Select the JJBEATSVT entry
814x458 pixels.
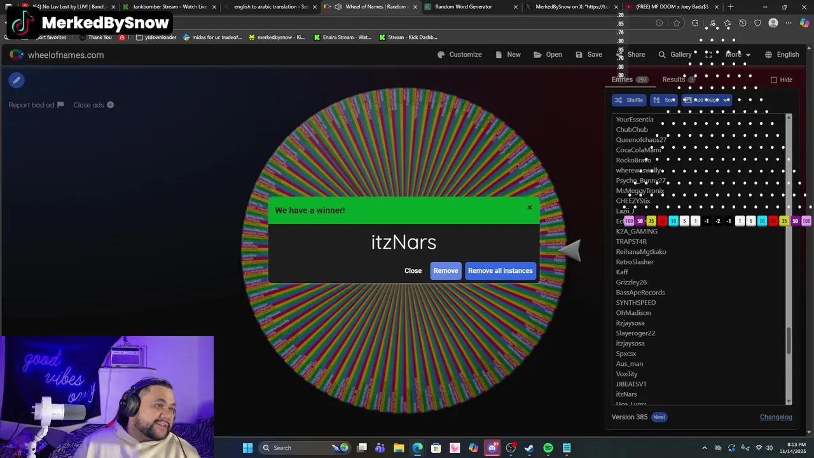(631, 384)
